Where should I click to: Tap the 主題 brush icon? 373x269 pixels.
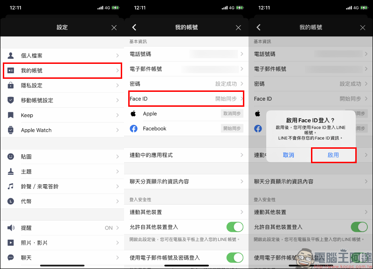click(10, 172)
